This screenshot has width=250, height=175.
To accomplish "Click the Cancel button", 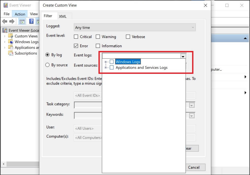I will point(195,167).
